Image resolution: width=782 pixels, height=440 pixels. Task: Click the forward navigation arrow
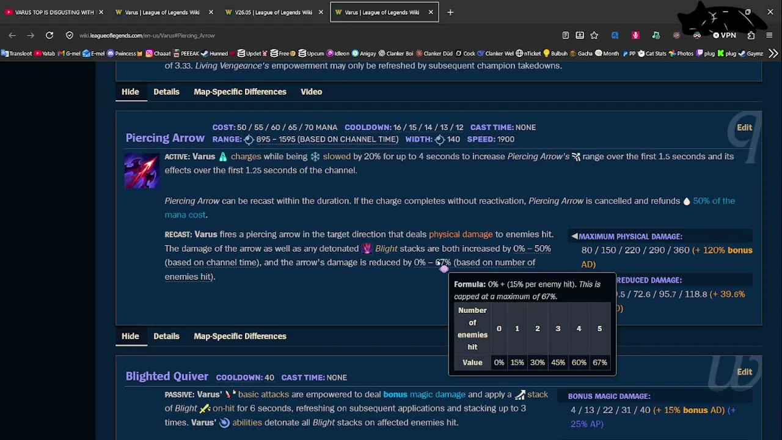coord(31,35)
